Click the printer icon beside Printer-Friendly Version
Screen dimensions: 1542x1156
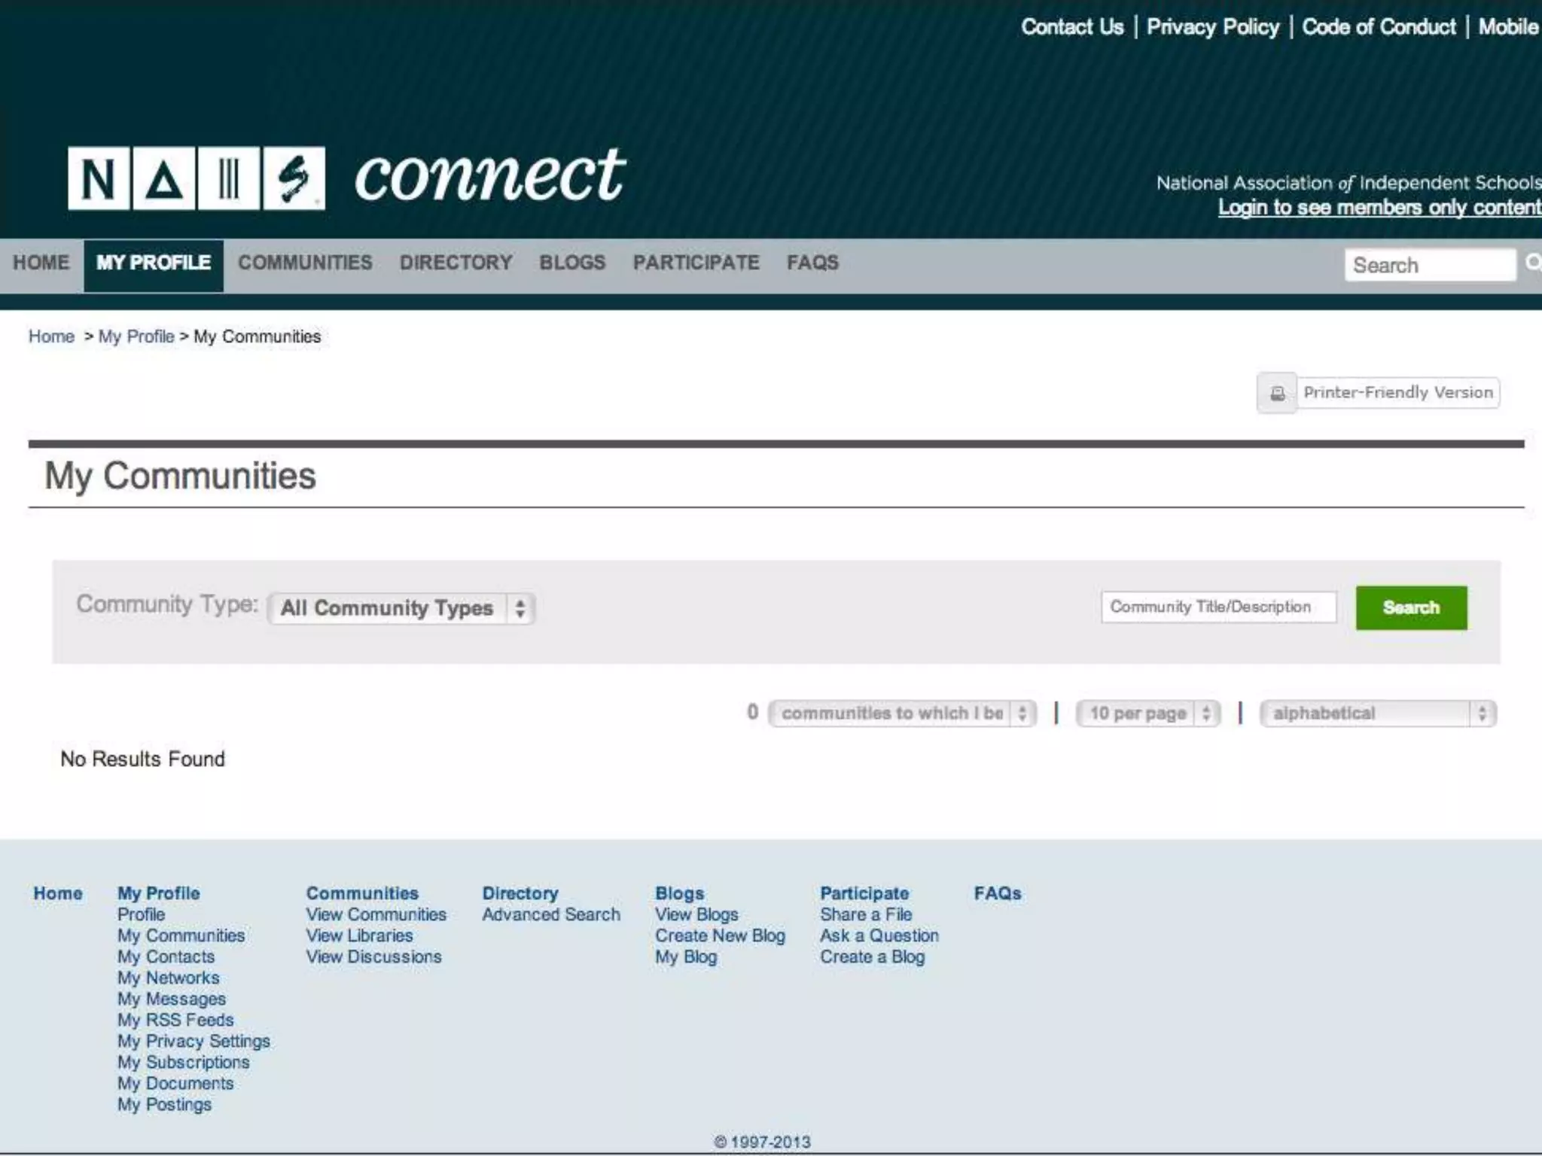pyautogui.click(x=1277, y=393)
